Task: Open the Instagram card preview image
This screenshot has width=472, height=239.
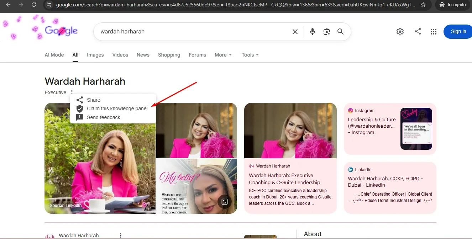Action: pos(416,129)
